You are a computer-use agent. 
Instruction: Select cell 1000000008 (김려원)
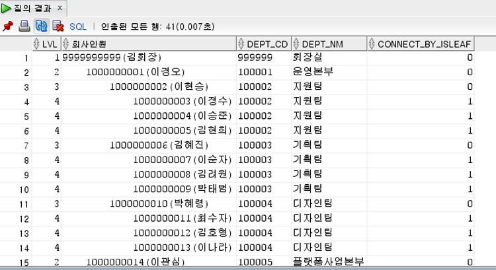coord(149,174)
